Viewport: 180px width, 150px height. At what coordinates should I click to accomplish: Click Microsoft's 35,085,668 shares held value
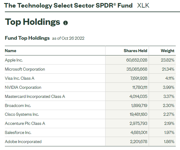click(x=137, y=69)
